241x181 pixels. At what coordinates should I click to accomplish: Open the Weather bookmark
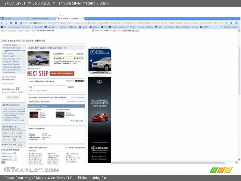[132, 27]
